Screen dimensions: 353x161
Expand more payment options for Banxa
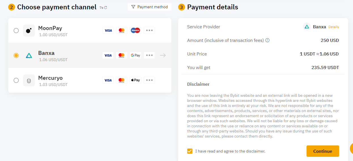(x=149, y=55)
